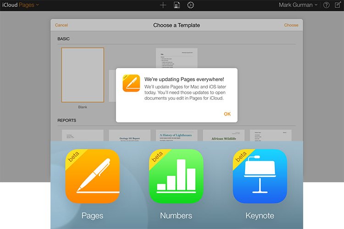Screen dimensions: 344x229
Task: Click the Pages beta icon in the alert
Action: click(131, 83)
